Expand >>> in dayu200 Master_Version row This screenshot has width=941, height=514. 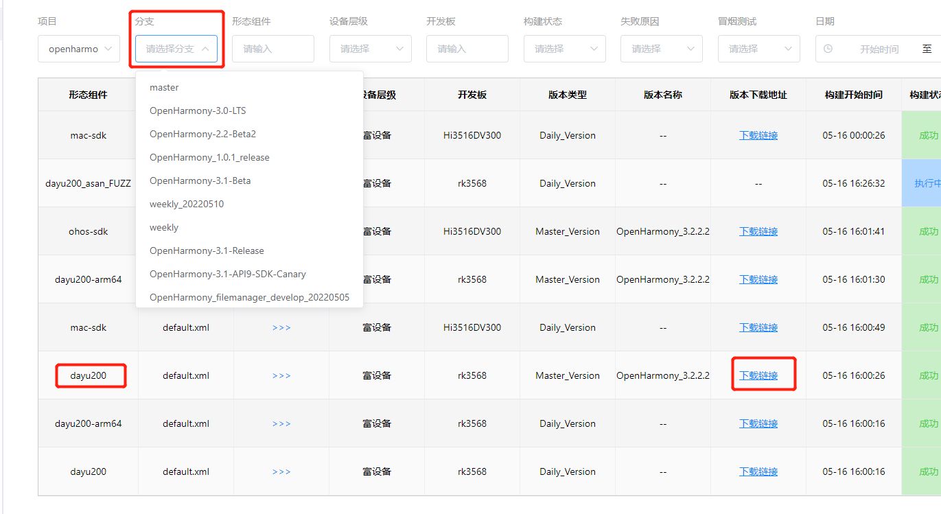coord(281,375)
